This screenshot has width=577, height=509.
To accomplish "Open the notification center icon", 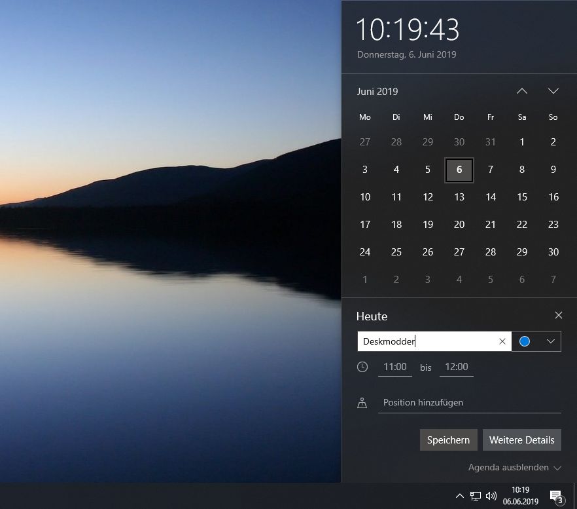I will coord(556,496).
